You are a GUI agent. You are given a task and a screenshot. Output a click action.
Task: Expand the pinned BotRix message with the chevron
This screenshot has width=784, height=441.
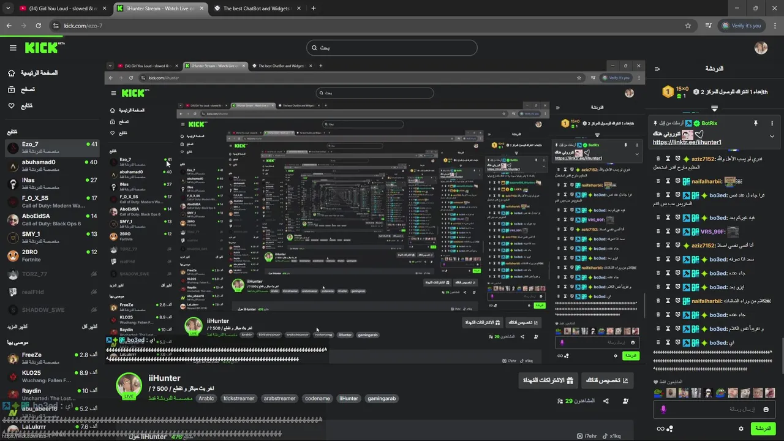pos(772,137)
